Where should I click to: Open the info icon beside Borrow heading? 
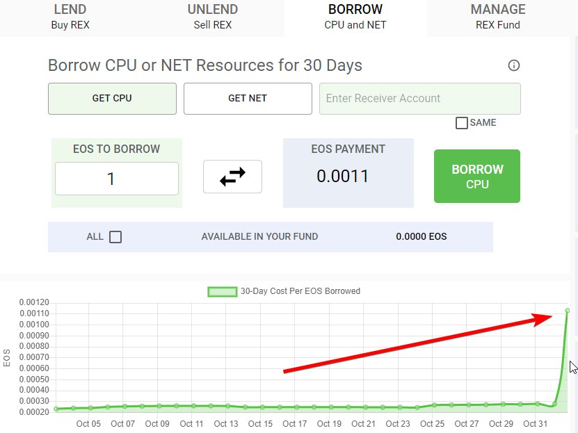[x=514, y=65]
